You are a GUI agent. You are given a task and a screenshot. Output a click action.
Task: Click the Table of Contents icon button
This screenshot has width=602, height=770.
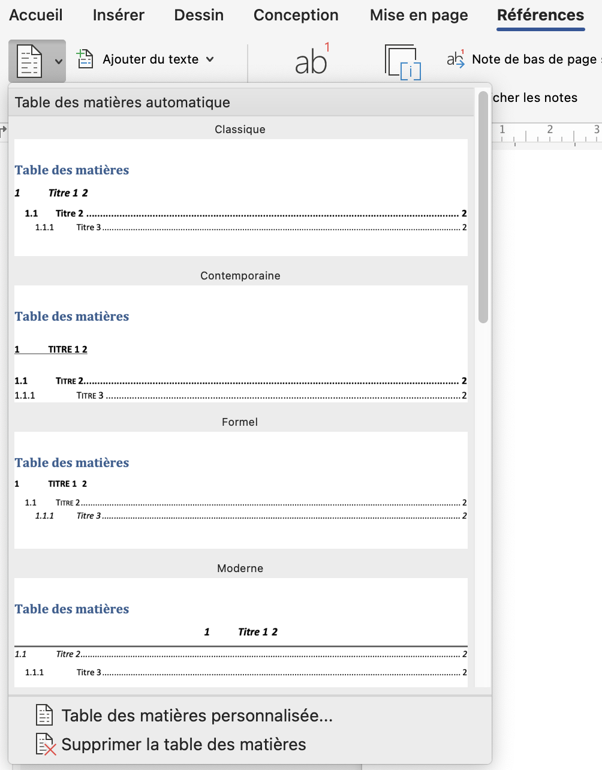[x=29, y=61]
